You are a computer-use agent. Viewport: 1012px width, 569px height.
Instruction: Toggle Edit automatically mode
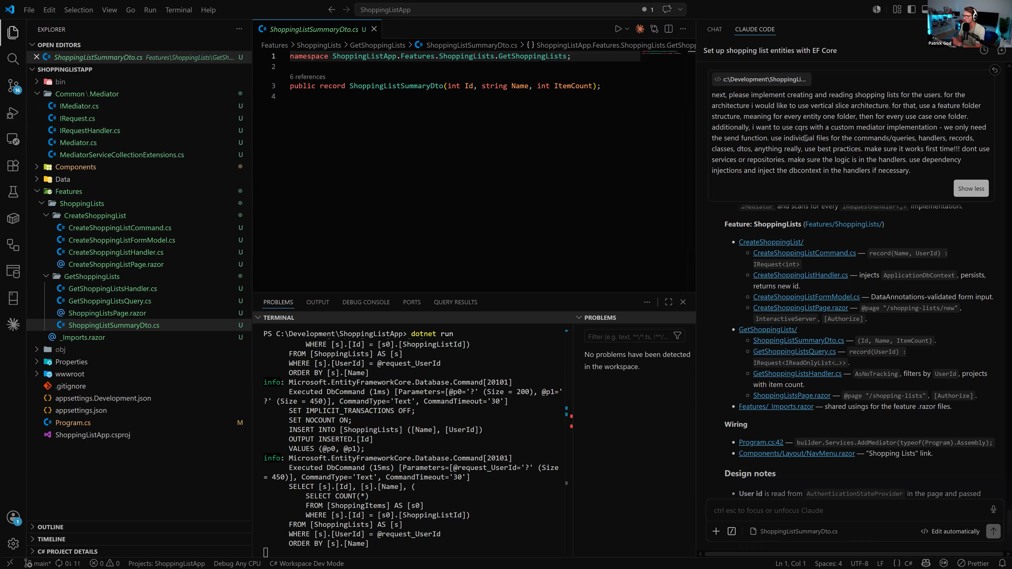950,531
